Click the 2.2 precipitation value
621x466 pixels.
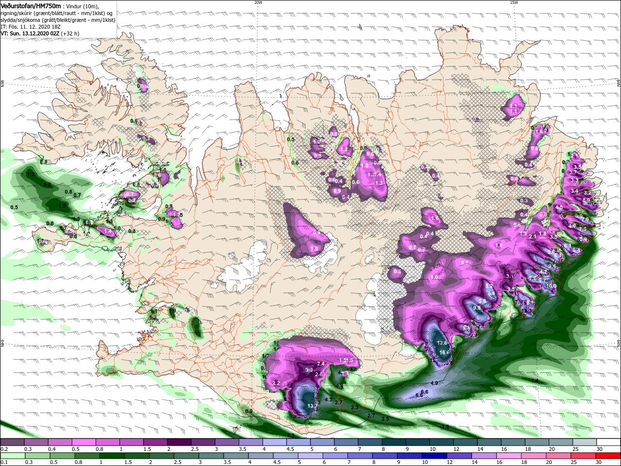[276, 383]
